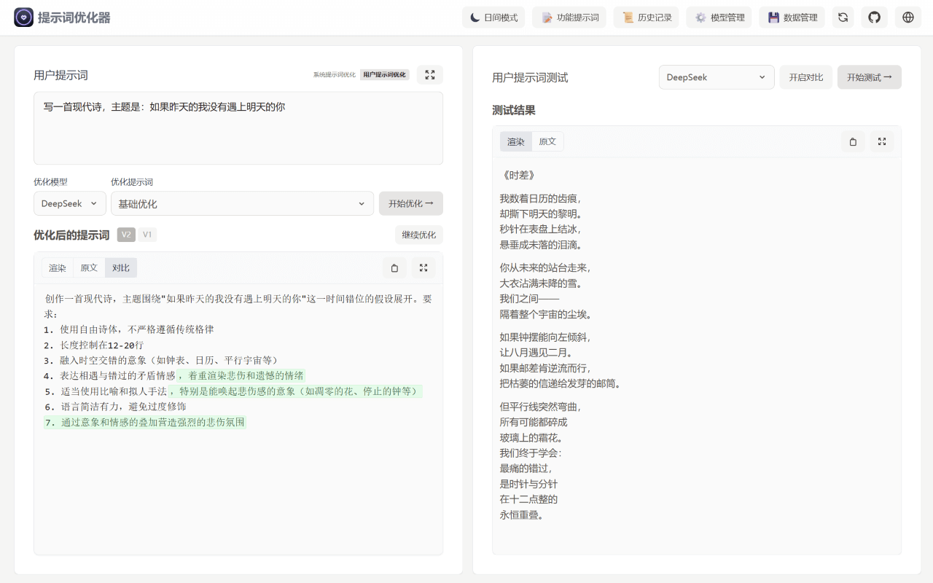Open the DeepSeek model dropdown for testing
933x583 pixels.
(x=716, y=77)
